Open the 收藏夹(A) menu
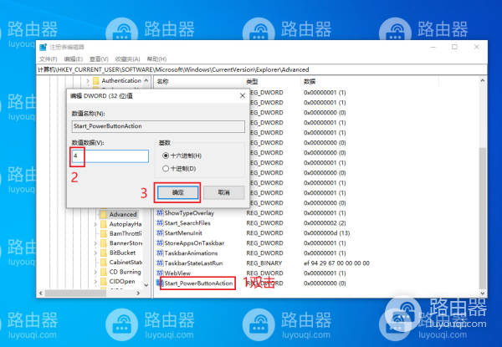The height and width of the screenshot is (347, 502). [127, 59]
